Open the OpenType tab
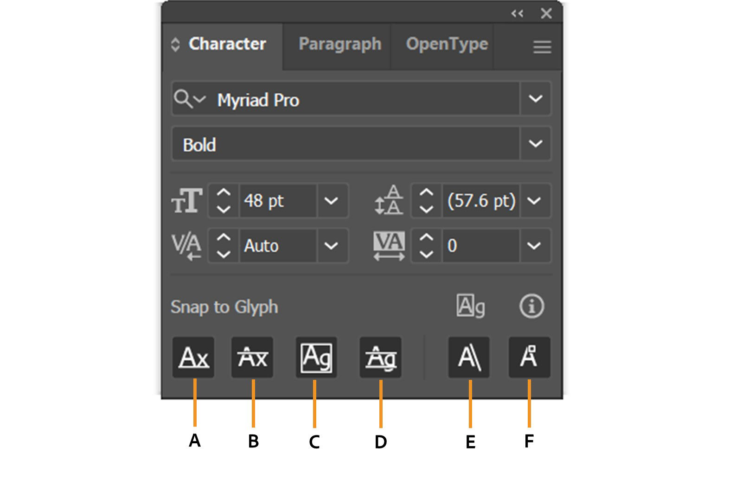 447,45
